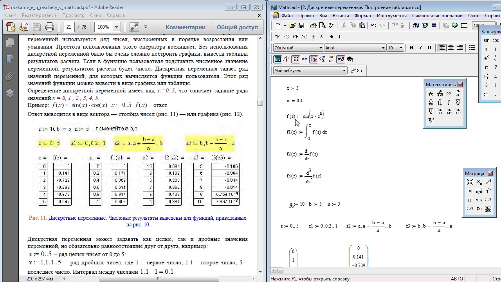Insert definite integral from Calculus palette

458,94
